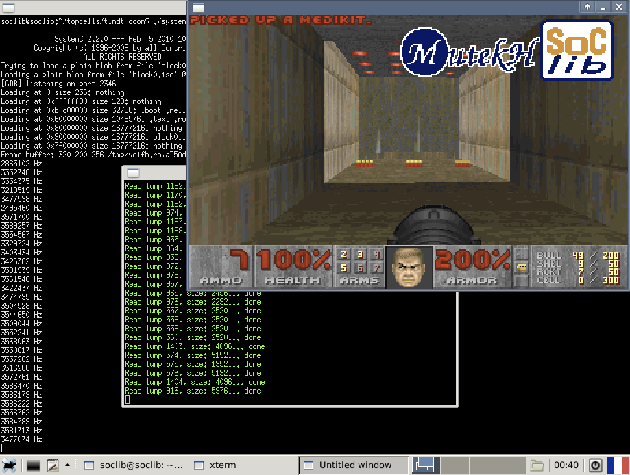Click the soclib terminal cursor at bottom

point(3,448)
